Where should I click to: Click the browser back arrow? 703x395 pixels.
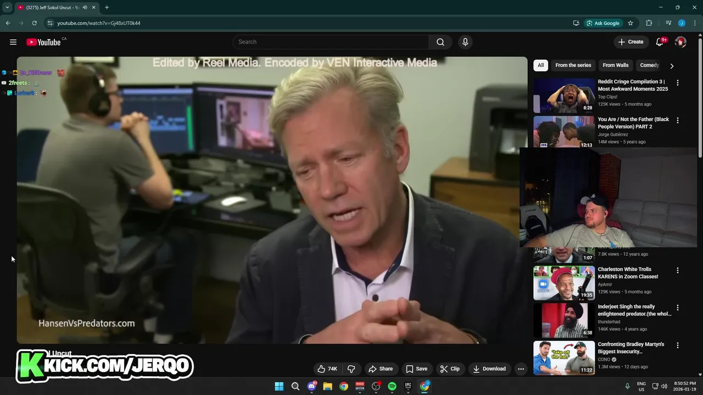(x=8, y=23)
